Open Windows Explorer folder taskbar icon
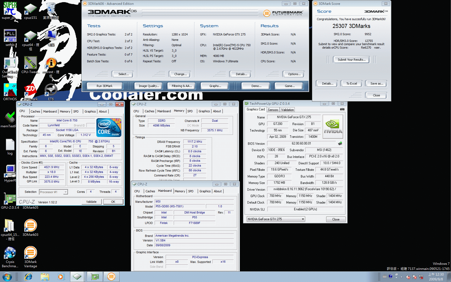451x282 pixels. coord(45,277)
